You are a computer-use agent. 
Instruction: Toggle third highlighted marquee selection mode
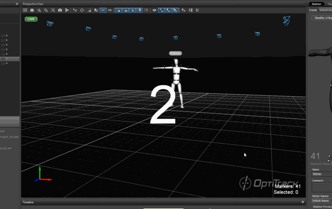click(132, 10)
